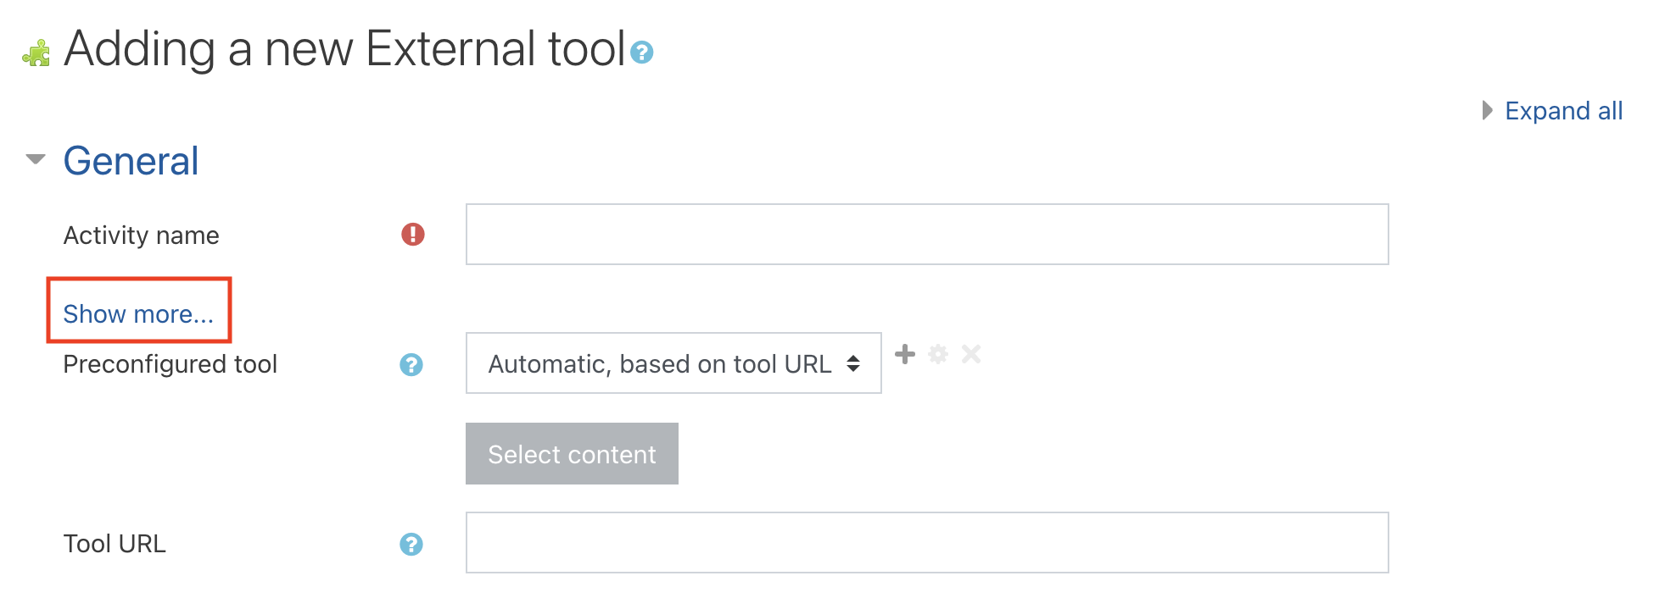The width and height of the screenshot is (1654, 598).
Task: Collapse the General section arrow
Action: (36, 159)
